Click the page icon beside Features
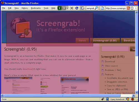 point(103,74)
